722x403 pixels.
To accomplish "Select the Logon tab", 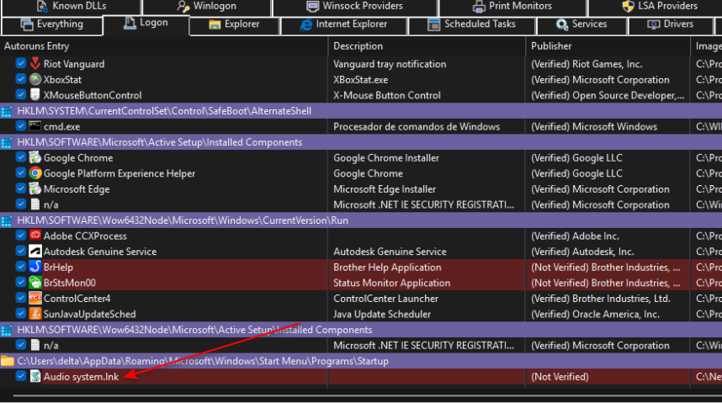I will (x=146, y=24).
